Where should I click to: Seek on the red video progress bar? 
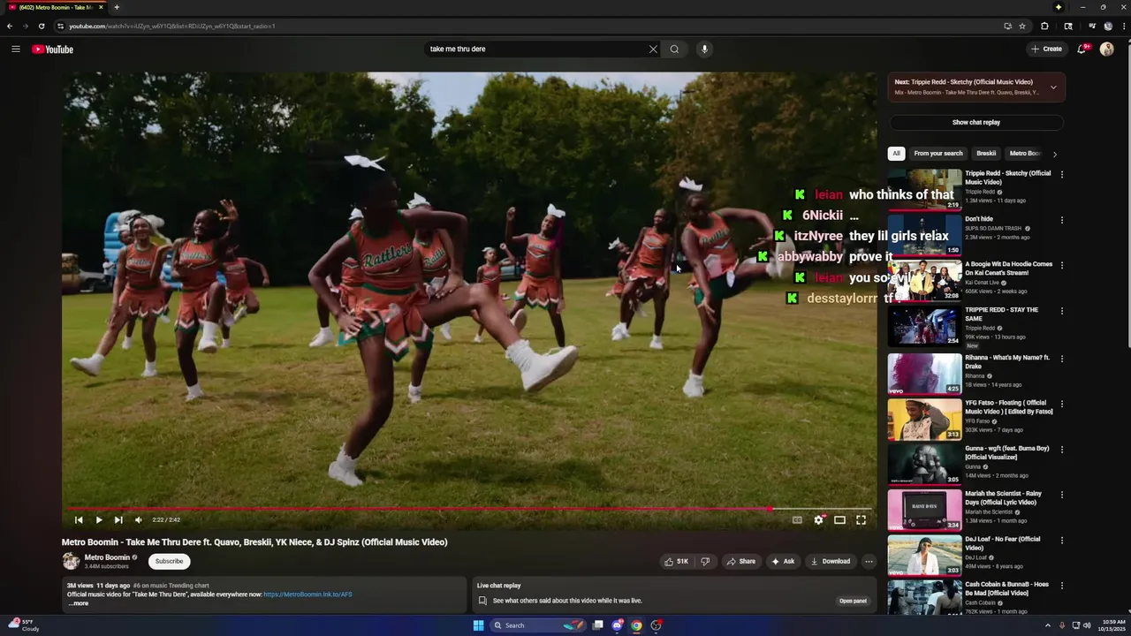point(470,509)
